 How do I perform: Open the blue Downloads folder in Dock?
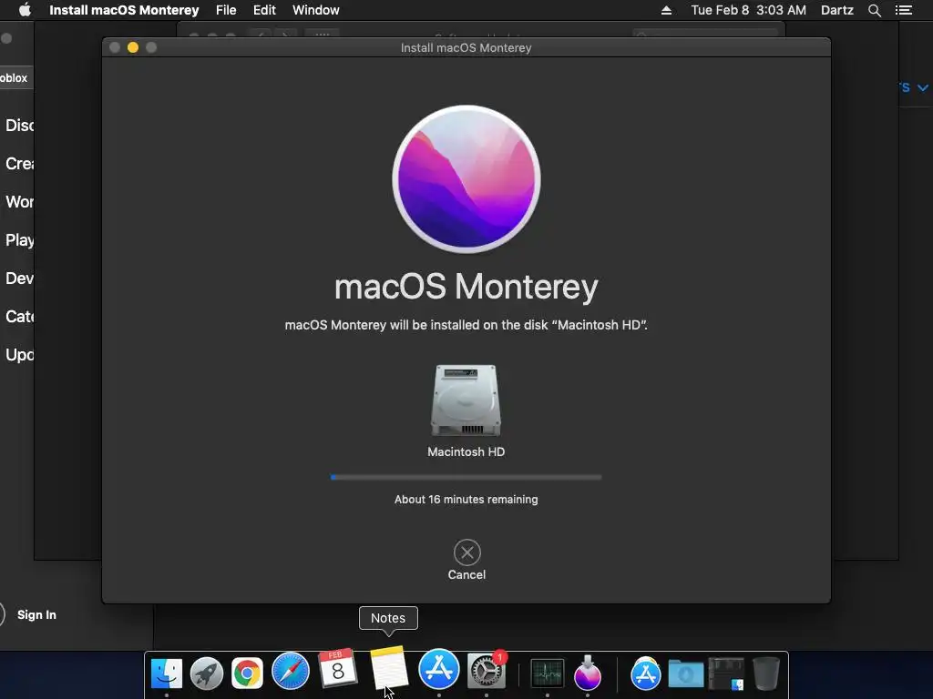pyautogui.click(x=686, y=674)
